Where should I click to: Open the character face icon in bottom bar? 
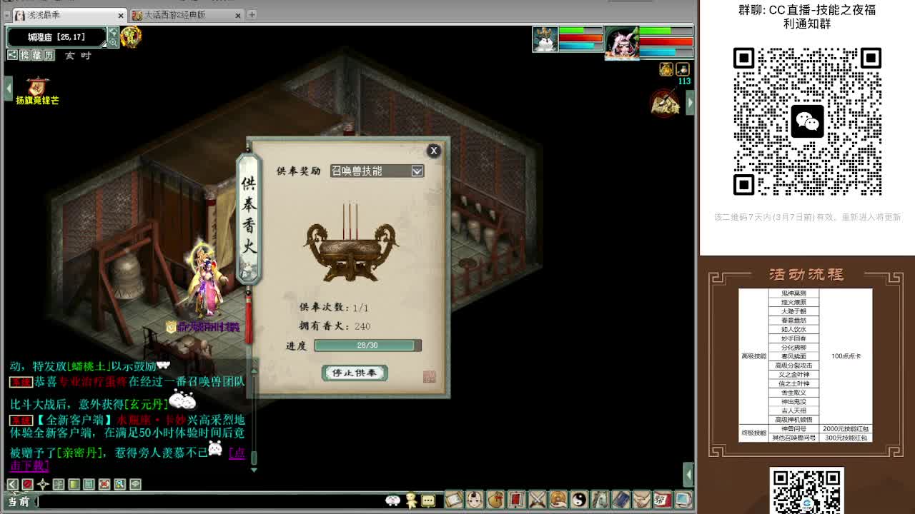[x=474, y=500]
